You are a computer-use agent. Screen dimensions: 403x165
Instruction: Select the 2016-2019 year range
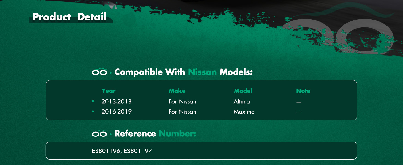116,112
